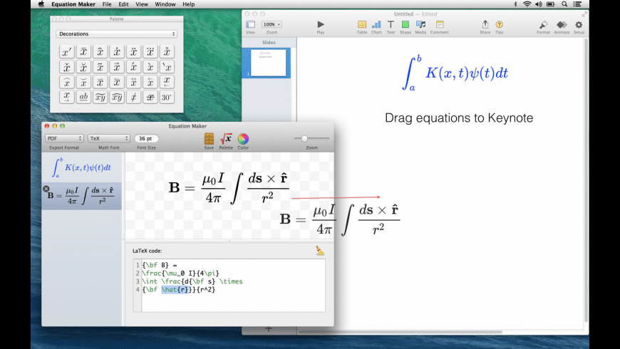Screen dimensions: 620x349
Task: Open the Decorations palette category dropdown
Action: pyautogui.click(x=116, y=34)
